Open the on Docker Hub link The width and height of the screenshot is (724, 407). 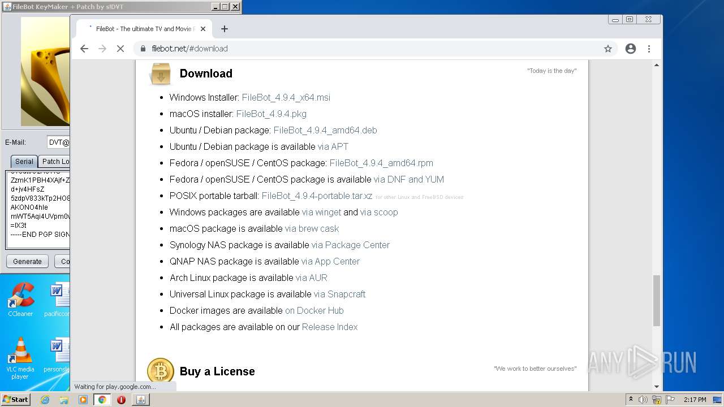(314, 310)
